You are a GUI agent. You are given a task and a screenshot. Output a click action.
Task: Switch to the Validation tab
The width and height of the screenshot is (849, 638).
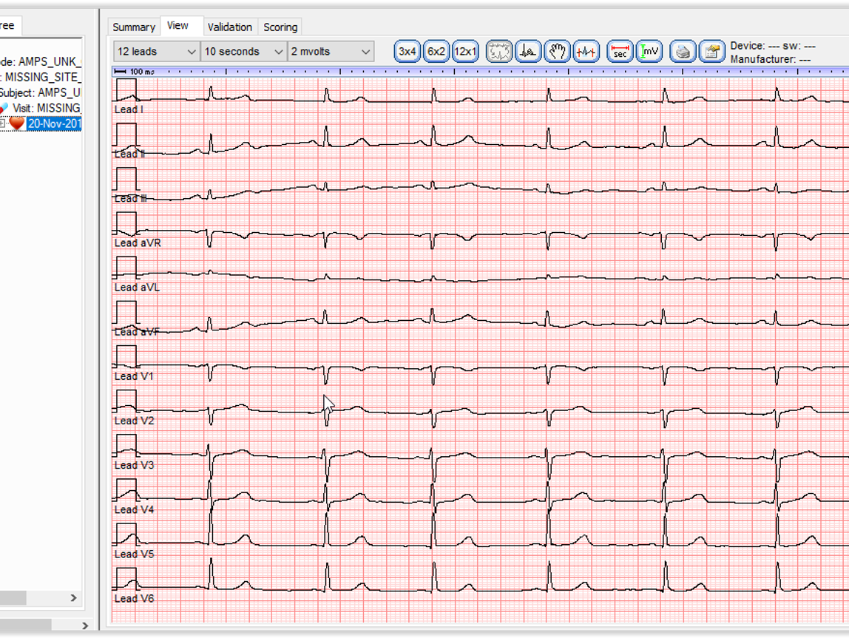click(229, 27)
